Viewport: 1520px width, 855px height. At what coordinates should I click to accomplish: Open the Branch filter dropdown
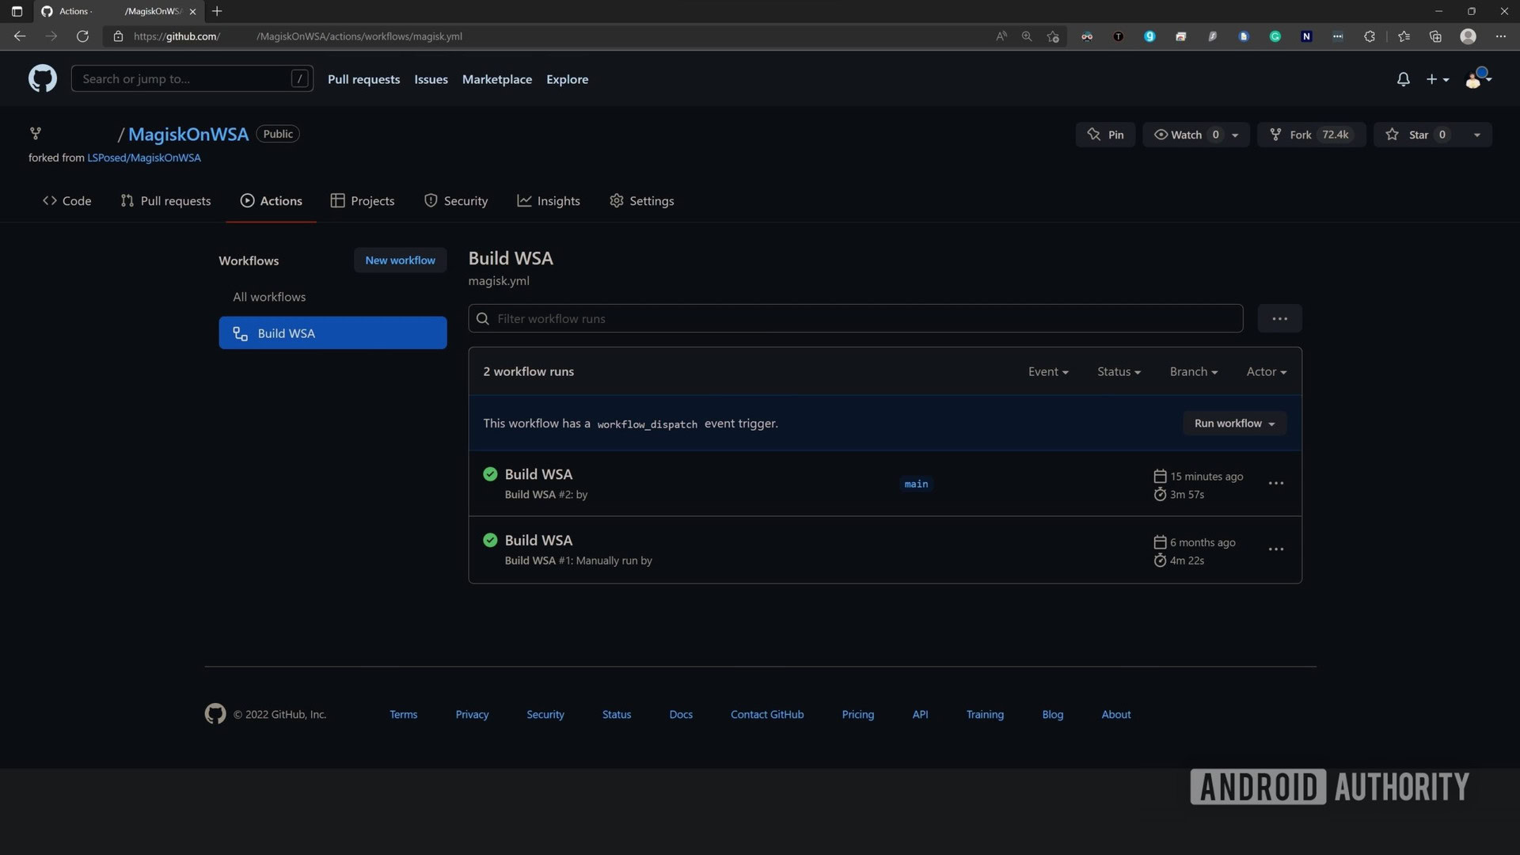point(1193,372)
